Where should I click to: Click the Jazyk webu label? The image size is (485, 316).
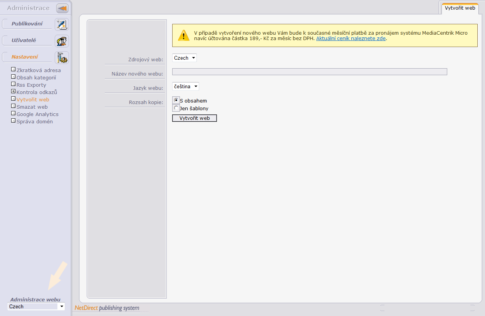(x=148, y=88)
